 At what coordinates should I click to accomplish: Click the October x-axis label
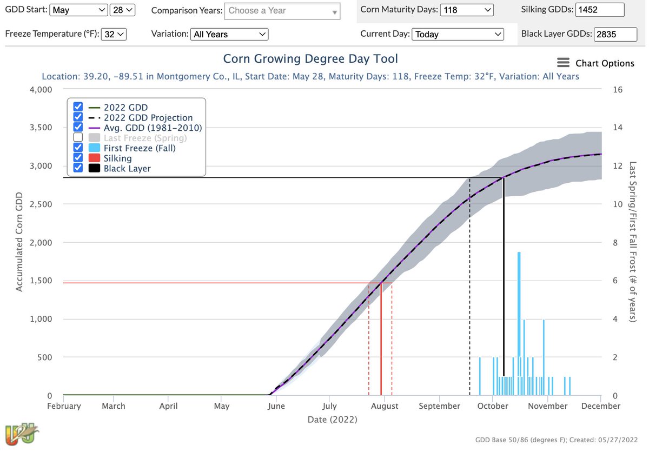493,406
